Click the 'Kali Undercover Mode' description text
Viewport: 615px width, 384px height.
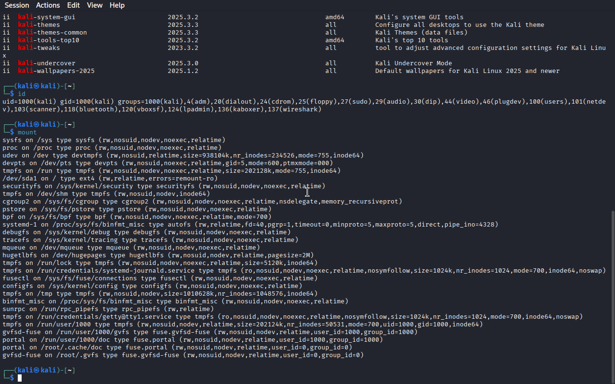[413, 63]
